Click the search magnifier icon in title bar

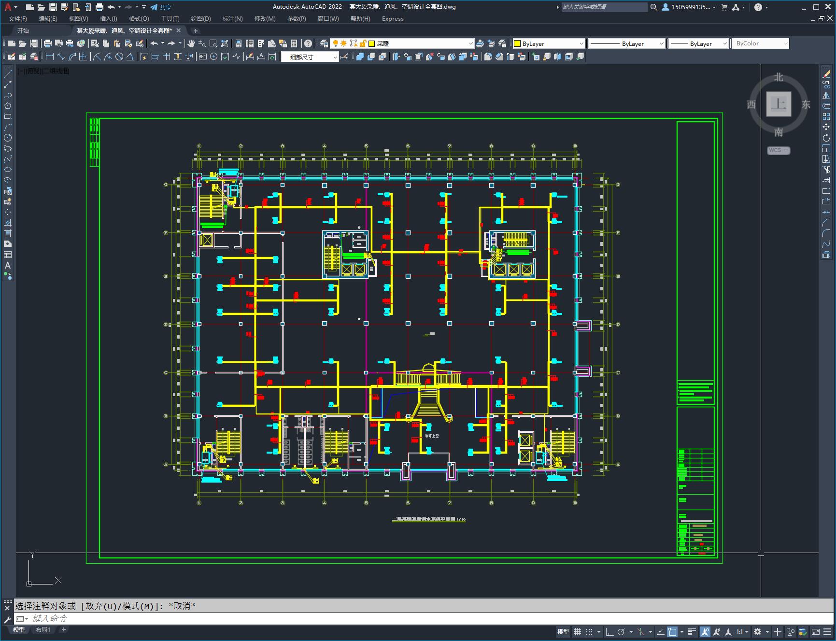pyautogui.click(x=653, y=7)
